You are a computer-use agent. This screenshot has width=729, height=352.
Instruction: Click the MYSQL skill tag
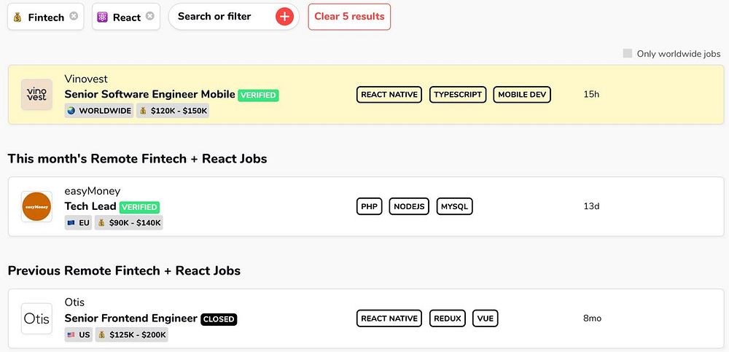455,206
